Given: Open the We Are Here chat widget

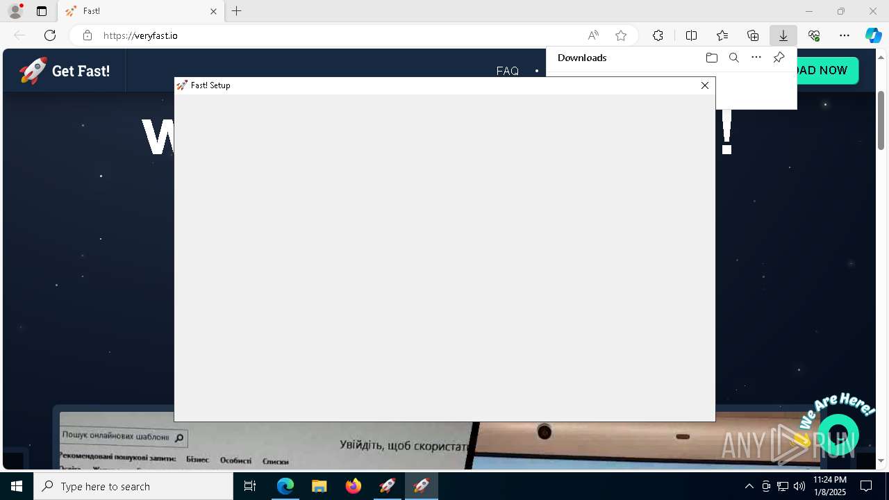Looking at the screenshot, I should pos(839,435).
